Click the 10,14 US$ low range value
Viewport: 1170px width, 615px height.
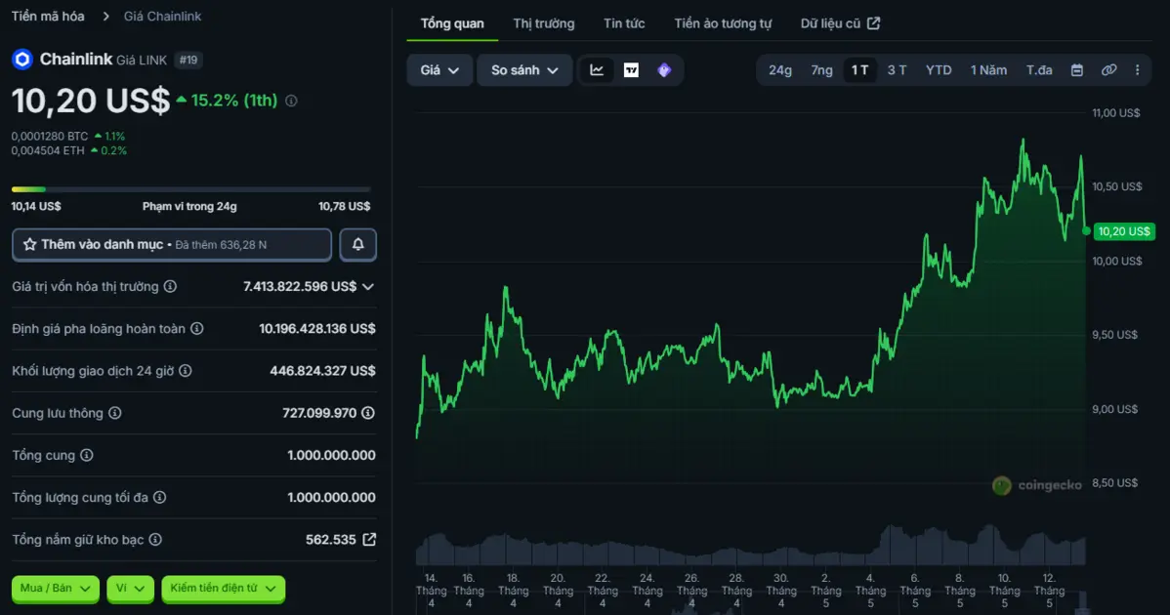tap(36, 207)
